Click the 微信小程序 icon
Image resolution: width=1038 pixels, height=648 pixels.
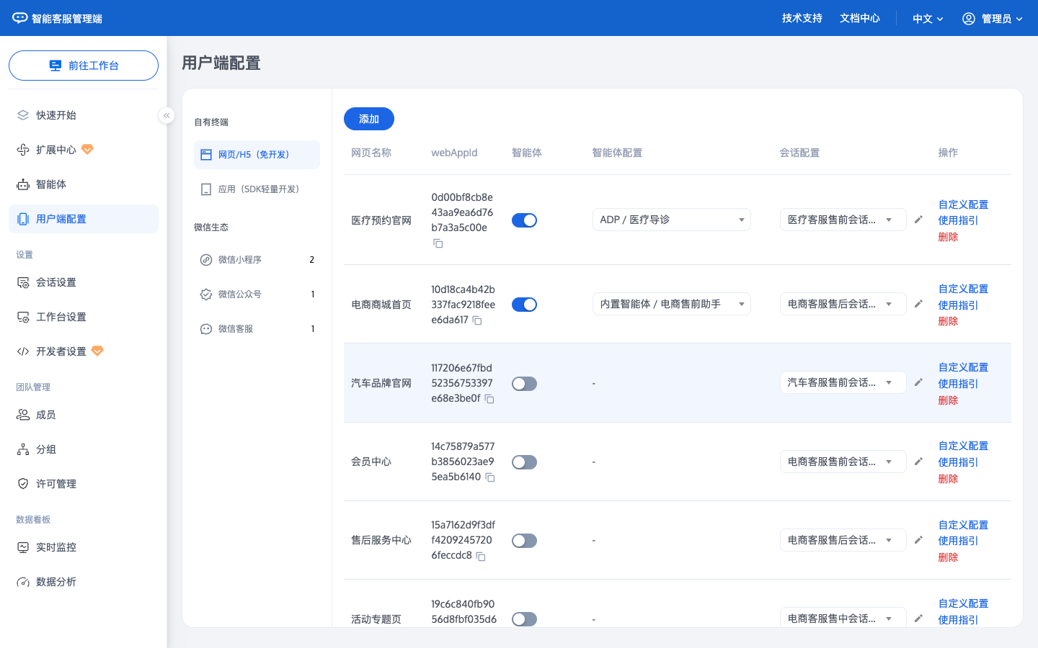click(x=206, y=260)
